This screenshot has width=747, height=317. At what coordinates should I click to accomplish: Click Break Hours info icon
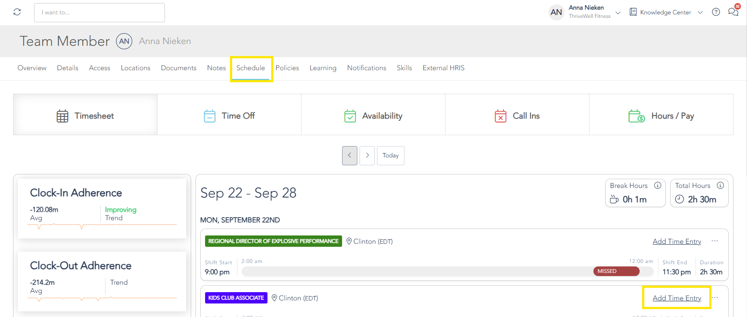click(x=658, y=185)
